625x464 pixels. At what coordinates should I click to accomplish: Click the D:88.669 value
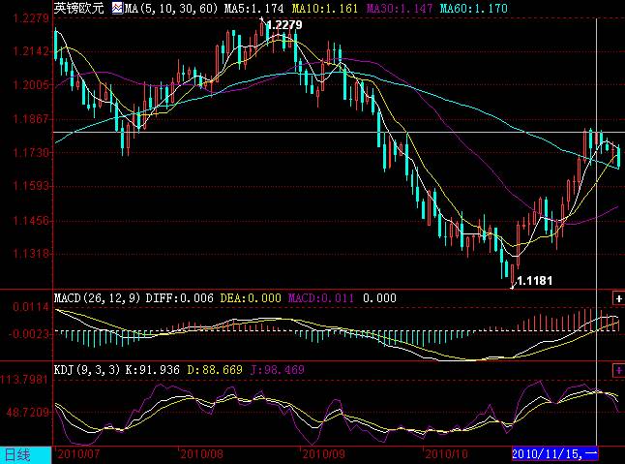pos(215,370)
